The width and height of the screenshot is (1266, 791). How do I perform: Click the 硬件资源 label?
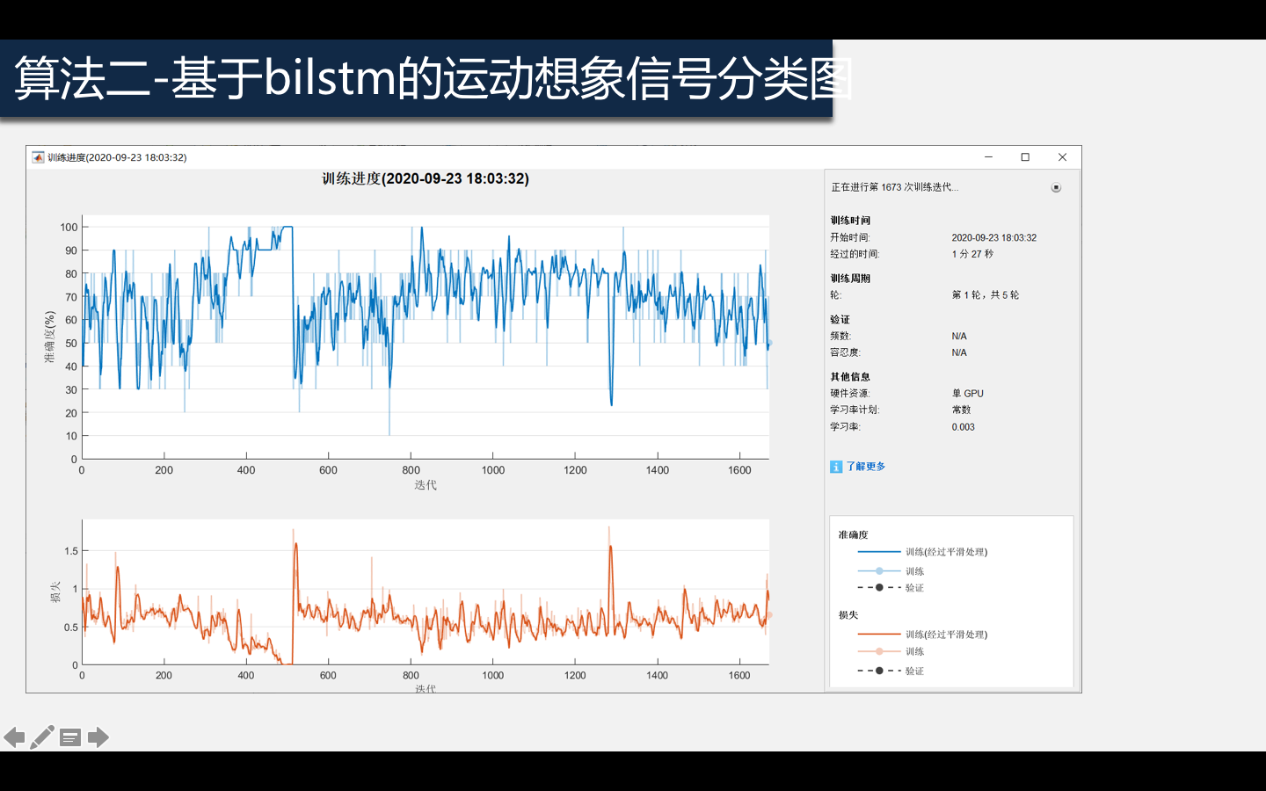tap(850, 394)
